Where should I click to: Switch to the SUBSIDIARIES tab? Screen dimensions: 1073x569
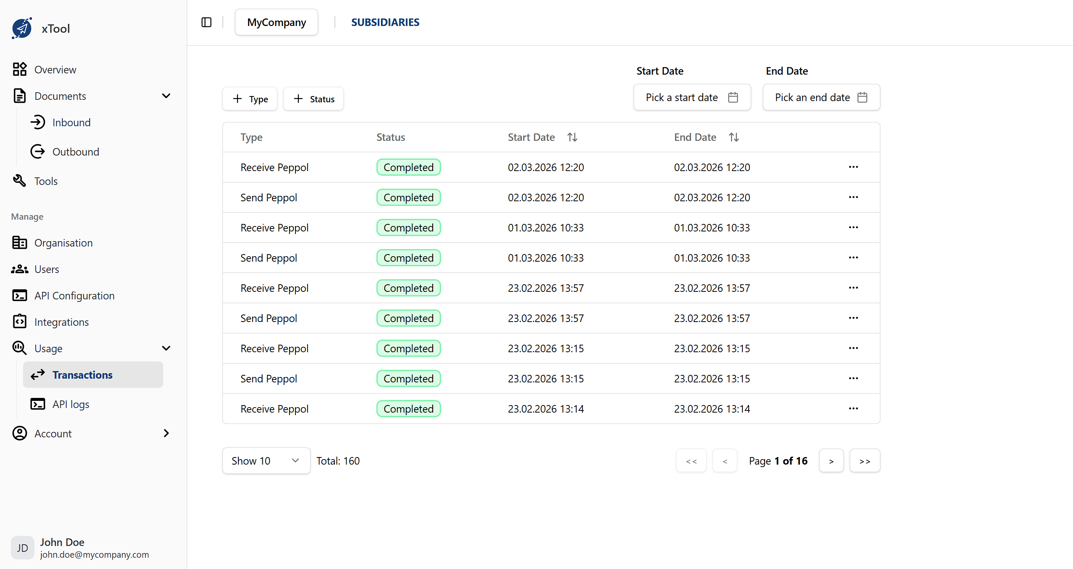click(x=385, y=22)
